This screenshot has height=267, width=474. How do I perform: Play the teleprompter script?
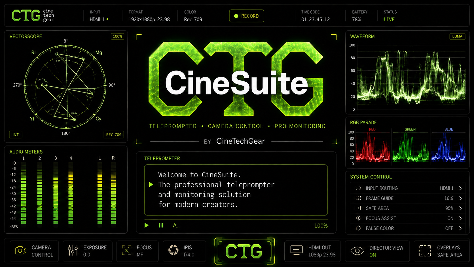[x=147, y=225]
